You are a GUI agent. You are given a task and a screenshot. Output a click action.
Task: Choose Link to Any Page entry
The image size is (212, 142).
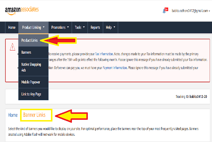pos(33,94)
